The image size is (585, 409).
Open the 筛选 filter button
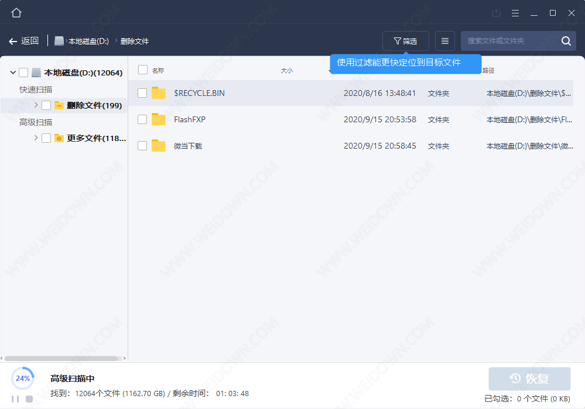pos(406,41)
